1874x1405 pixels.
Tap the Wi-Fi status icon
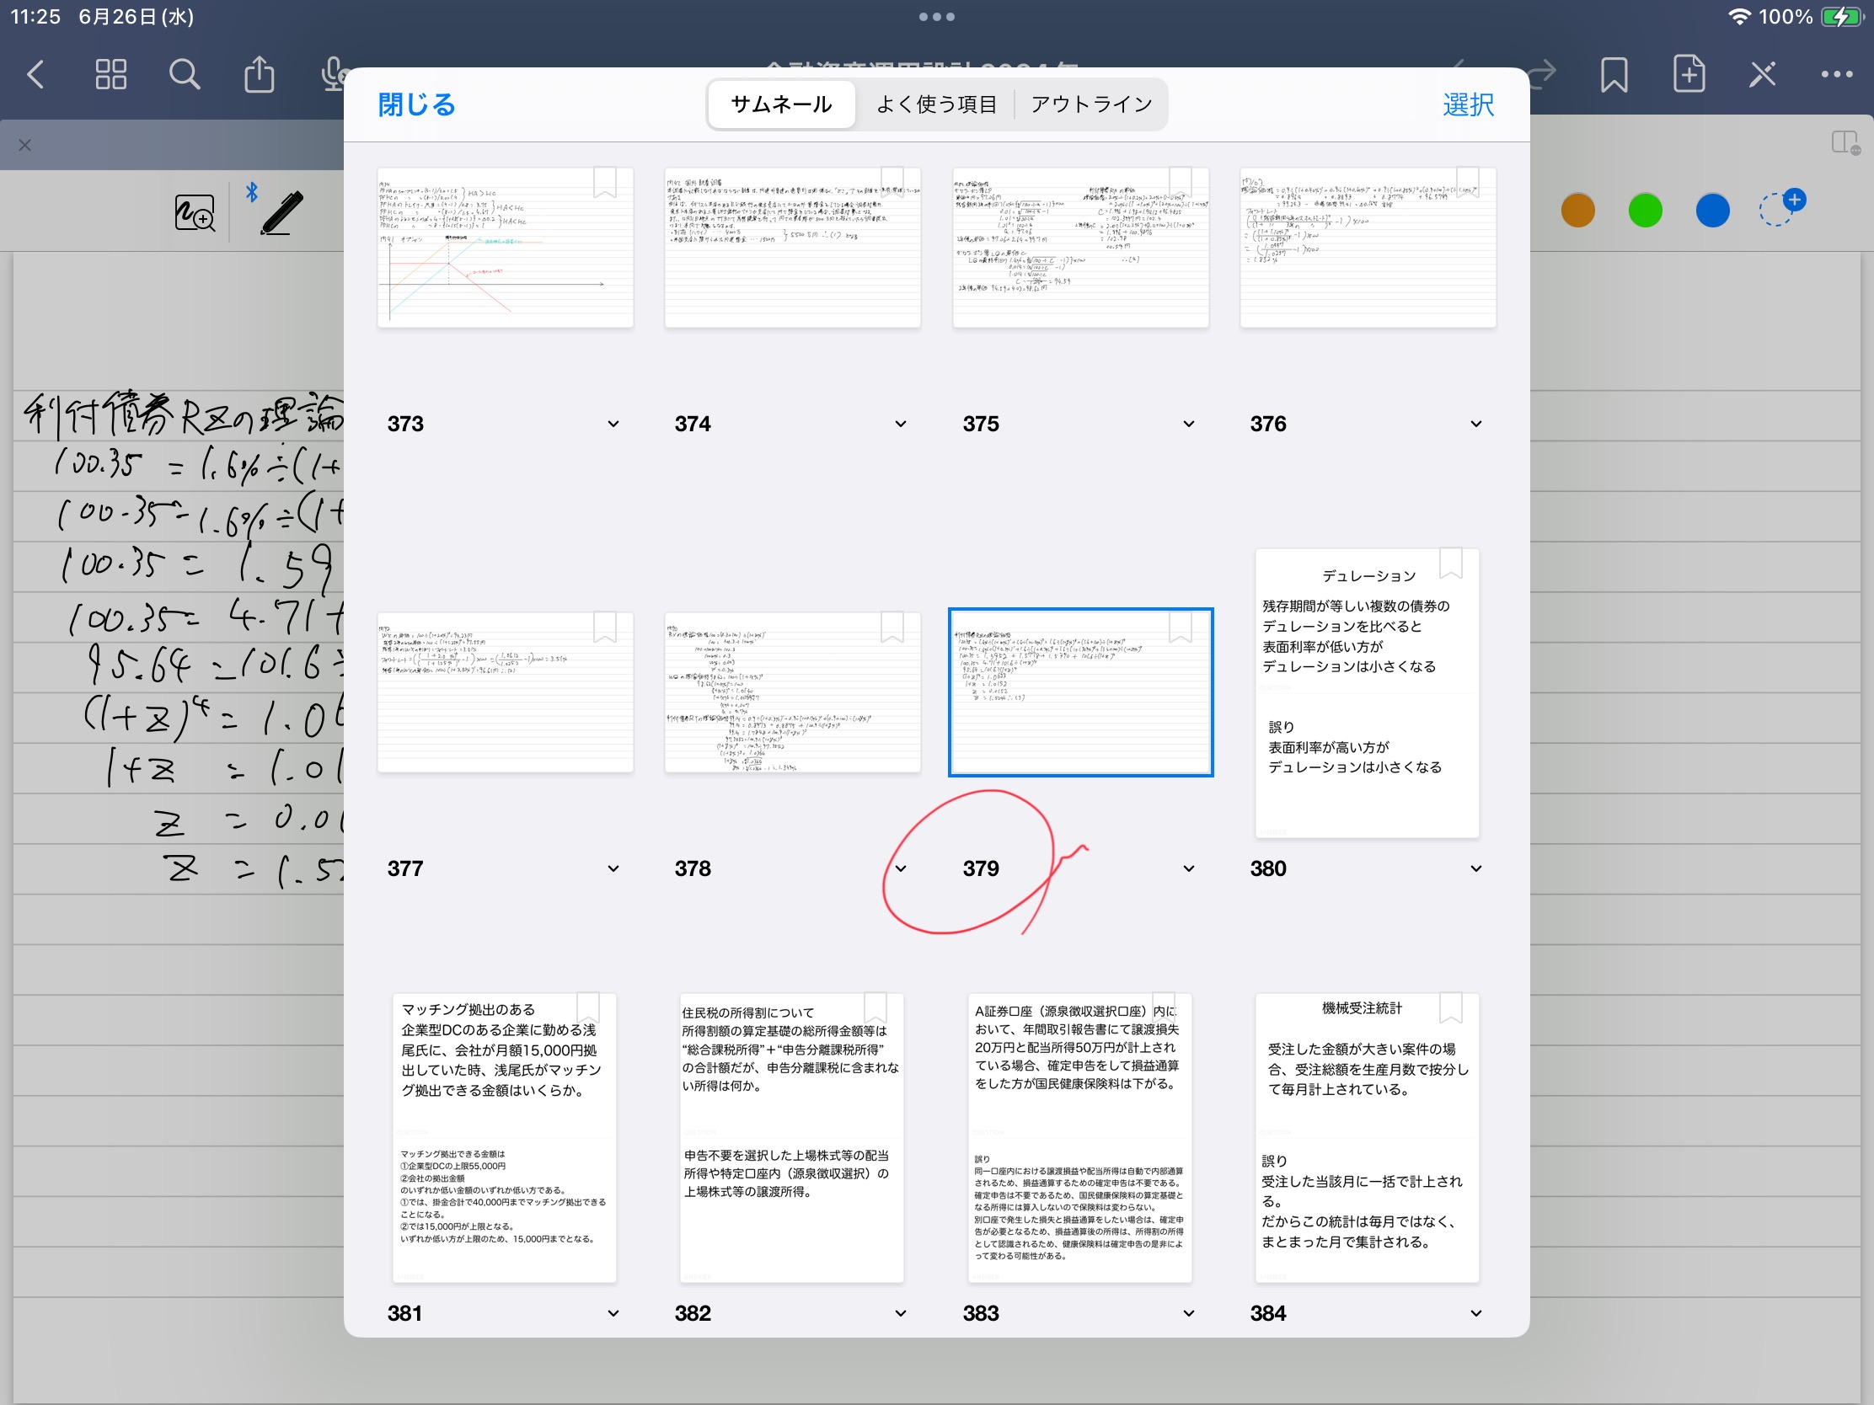click(1738, 17)
